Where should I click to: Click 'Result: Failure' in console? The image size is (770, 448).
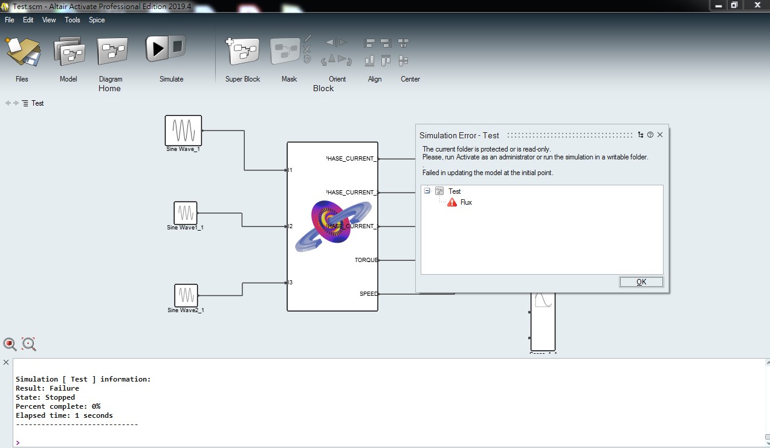[47, 388]
